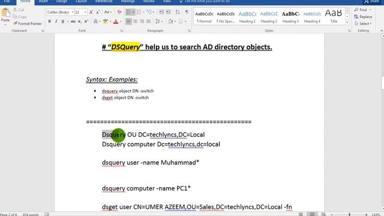384x216 pixels.
Task: Expand the Styles gallery More arrow
Action: (347, 22)
